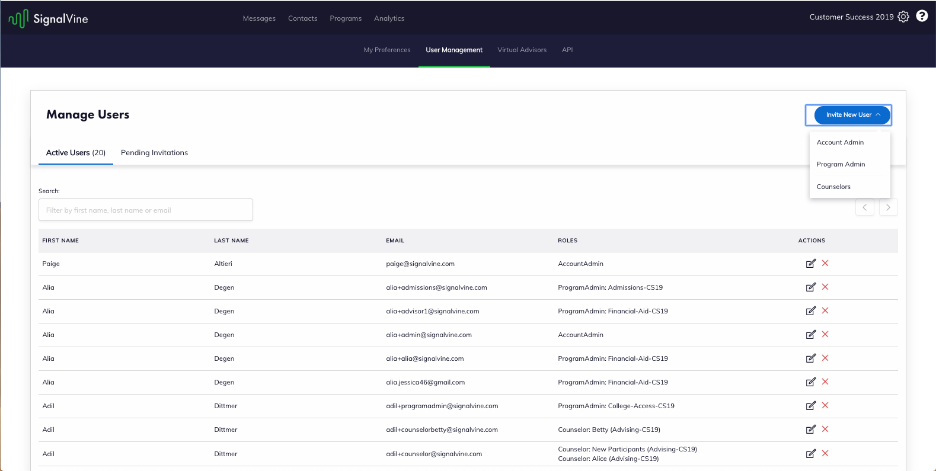Open the Analytics nav item
Viewport: 936px width, 471px height.
pyautogui.click(x=389, y=18)
